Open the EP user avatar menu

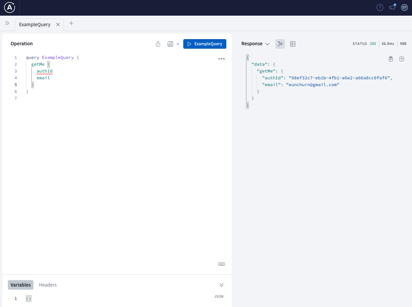[x=404, y=7]
